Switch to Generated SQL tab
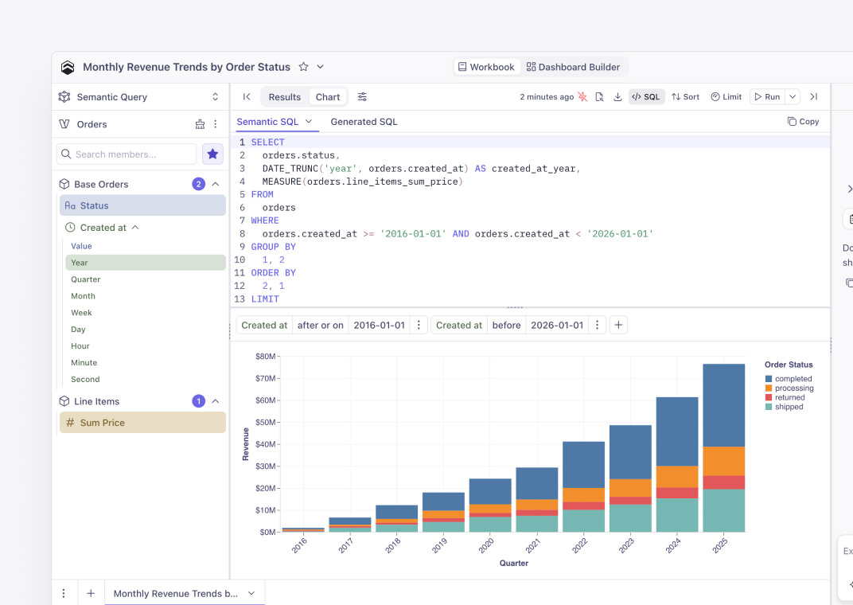The width and height of the screenshot is (853, 605). 364,122
